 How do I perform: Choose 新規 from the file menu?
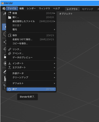31,13
